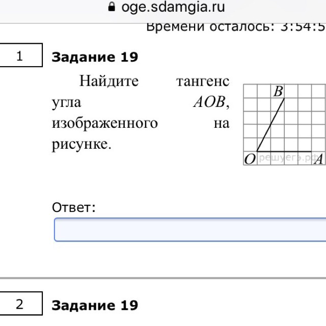The height and width of the screenshot is (326, 326).
Task: Click the italic AOB angle name
Action: [x=209, y=102]
